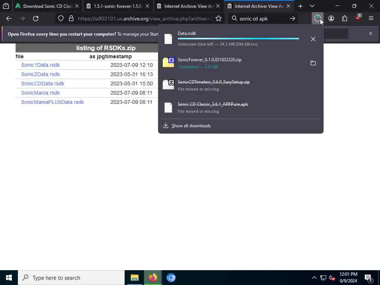The height and width of the screenshot is (285, 380).
Task: Switch to Download Sonic CD Classic tab
Action: coord(47,6)
